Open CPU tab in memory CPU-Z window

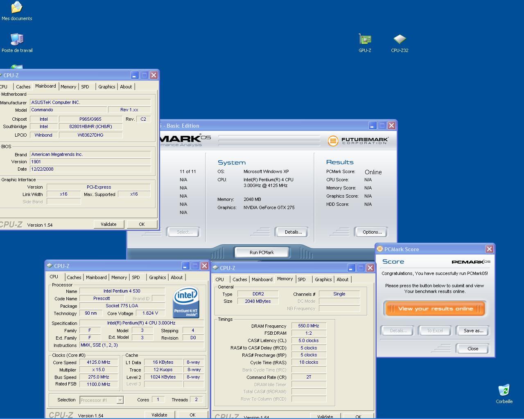point(220,279)
